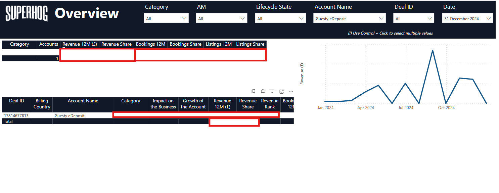
Task: Click the Bookings Share column header
Action: [185, 44]
